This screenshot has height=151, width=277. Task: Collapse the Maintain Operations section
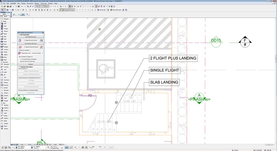(19, 67)
